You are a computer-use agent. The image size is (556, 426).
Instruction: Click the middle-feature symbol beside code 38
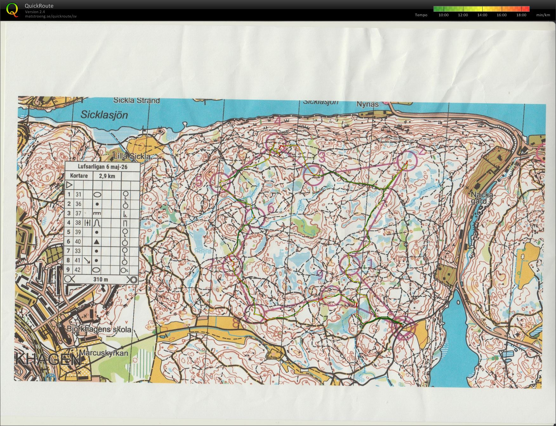[88, 223]
